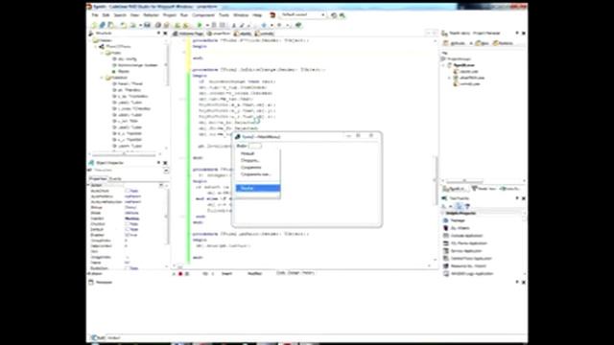The height and width of the screenshot is (345, 614).
Task: Click the Modified indicator in editor status bar
Action: point(254,274)
